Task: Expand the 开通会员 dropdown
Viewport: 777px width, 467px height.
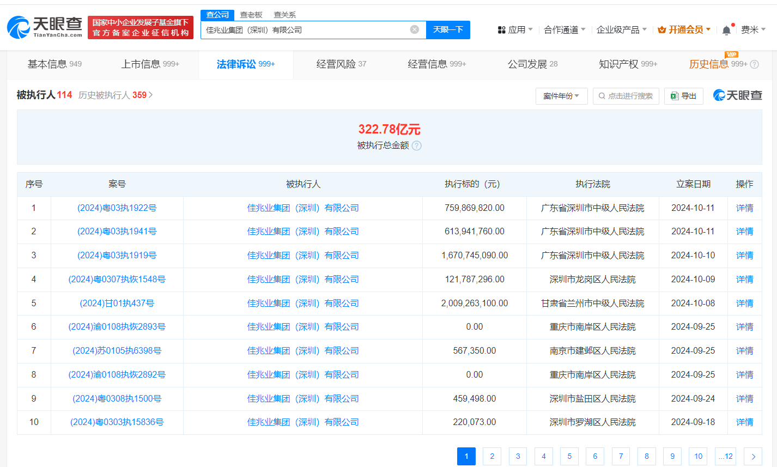Action: [x=684, y=30]
